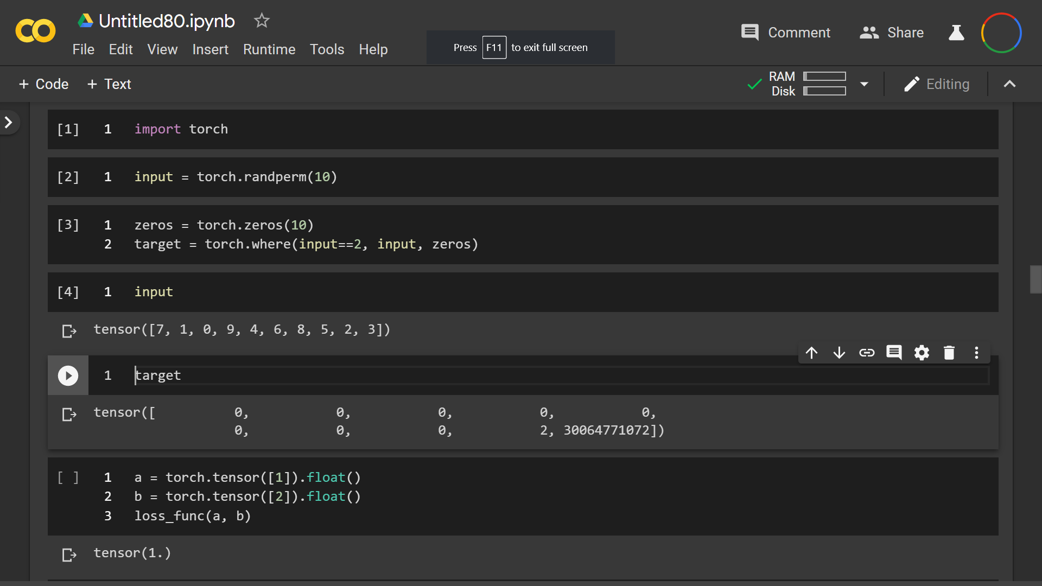Add a comment to the cell
Screen dimensions: 1042x586
click(894, 353)
